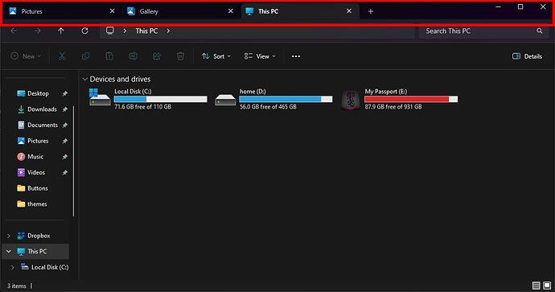The image size is (555, 292).
Task: Click the Cut scissors icon
Action: click(x=62, y=56)
